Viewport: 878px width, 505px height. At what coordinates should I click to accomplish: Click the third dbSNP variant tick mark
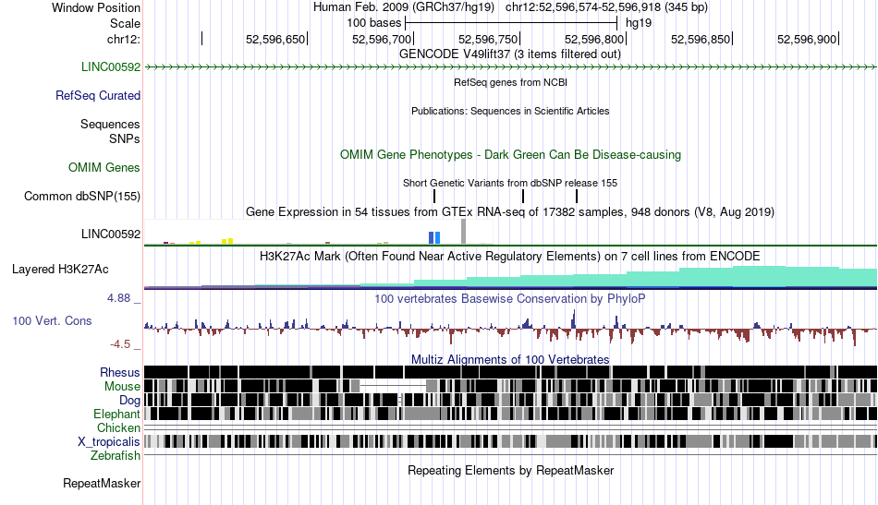(577, 197)
